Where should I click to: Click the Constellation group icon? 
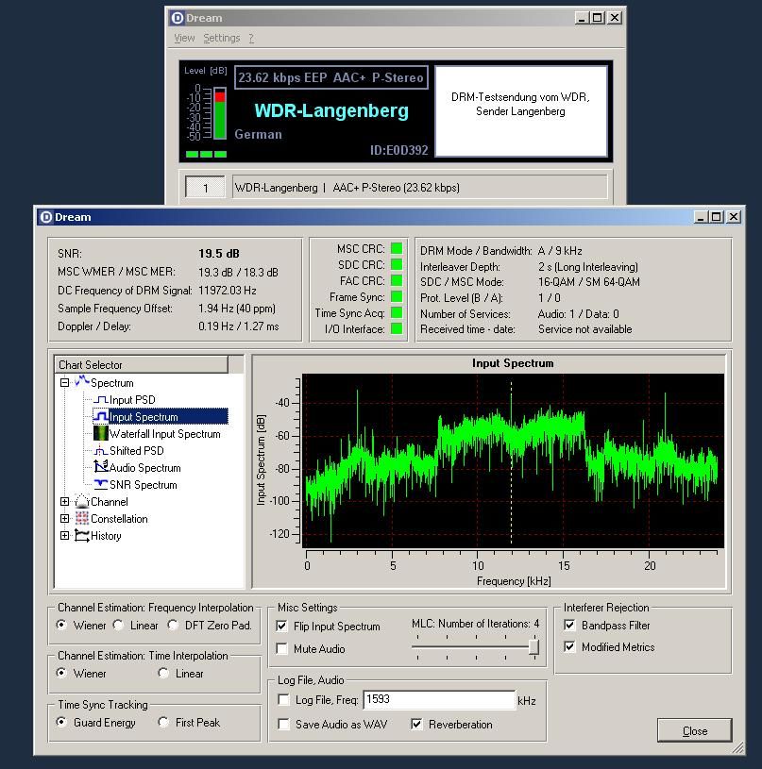(82, 518)
